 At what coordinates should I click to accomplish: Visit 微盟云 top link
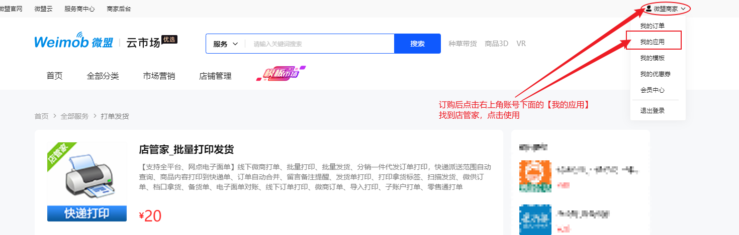click(x=43, y=9)
